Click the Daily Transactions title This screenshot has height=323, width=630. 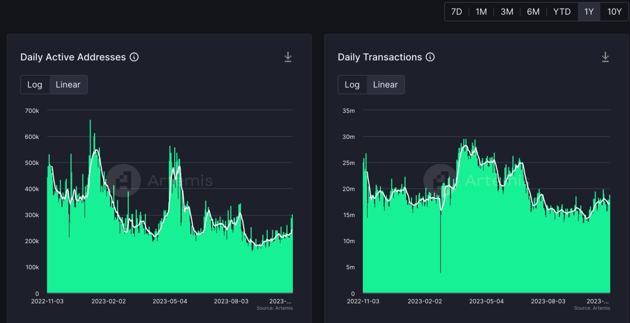click(x=379, y=57)
